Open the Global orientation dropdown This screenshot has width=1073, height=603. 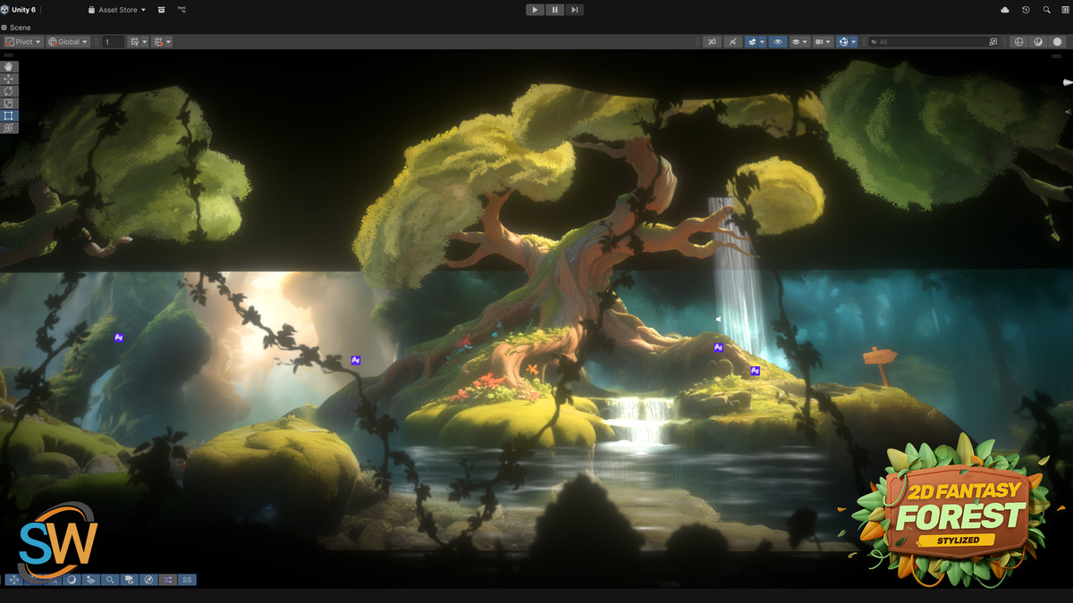point(67,41)
